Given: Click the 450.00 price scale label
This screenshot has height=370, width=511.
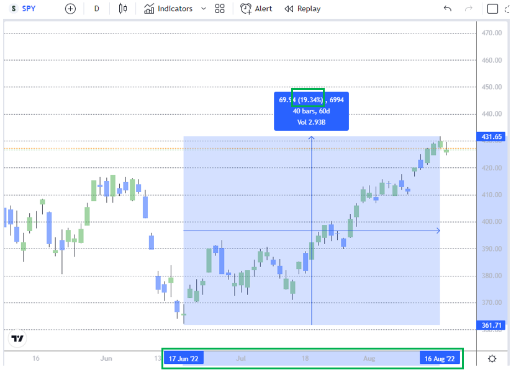Looking at the screenshot, I should [x=492, y=87].
